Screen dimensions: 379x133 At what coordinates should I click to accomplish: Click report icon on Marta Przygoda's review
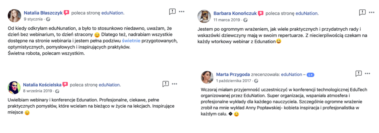click(358, 74)
